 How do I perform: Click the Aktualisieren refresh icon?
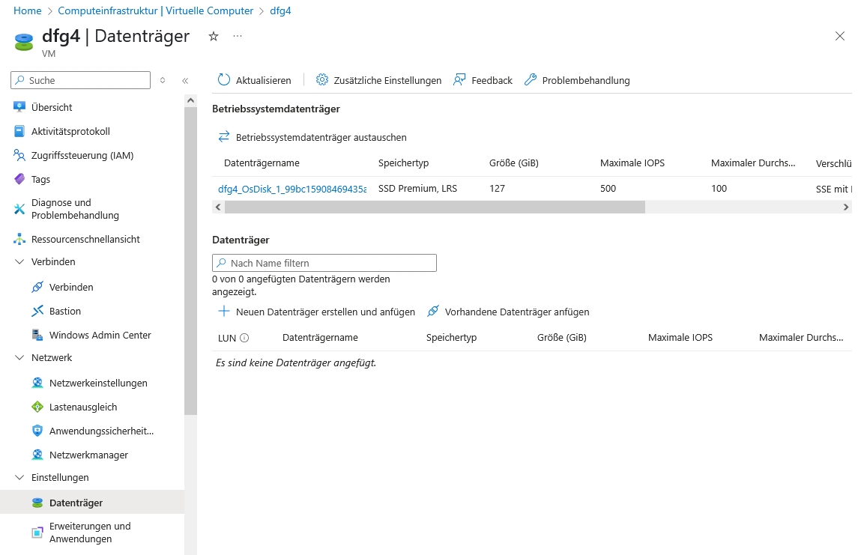click(x=224, y=80)
